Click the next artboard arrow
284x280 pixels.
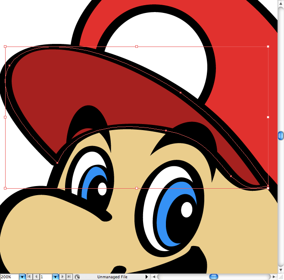tap(62, 277)
